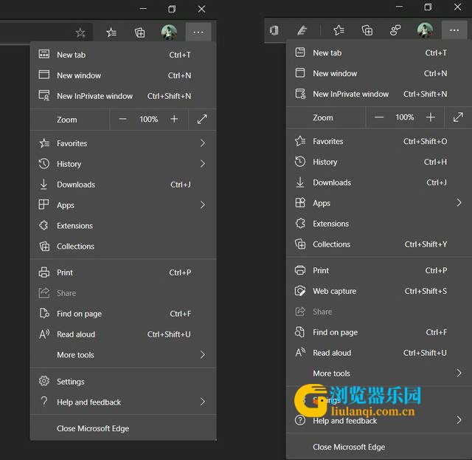
Task: Click 100% zoom value in right menu
Action: click(405, 117)
